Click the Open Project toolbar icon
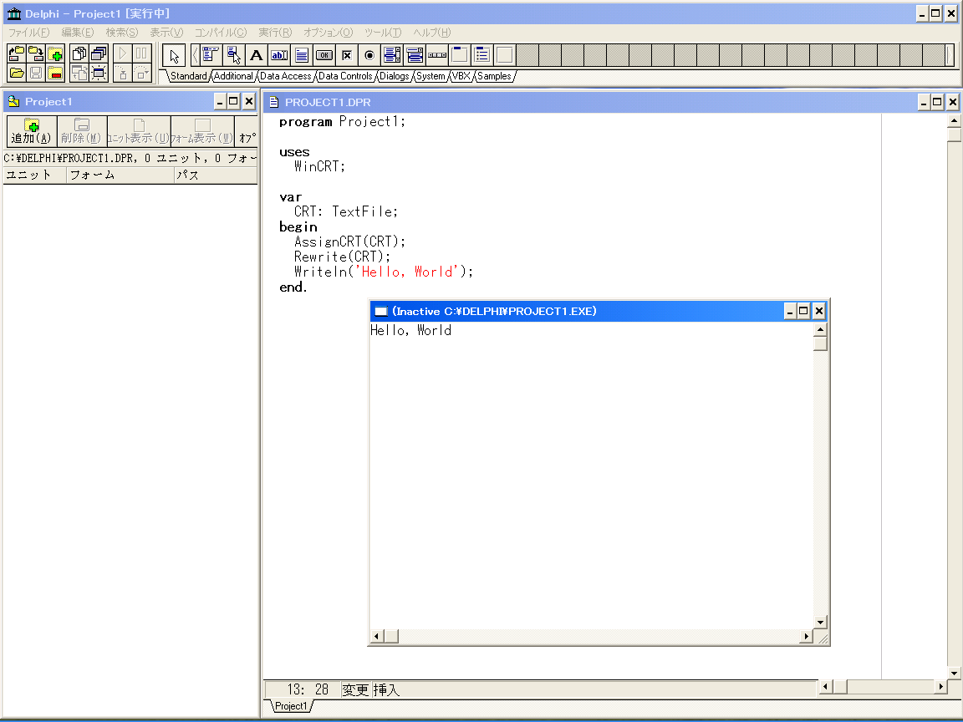Image resolution: width=963 pixels, height=722 pixels. 17,54
